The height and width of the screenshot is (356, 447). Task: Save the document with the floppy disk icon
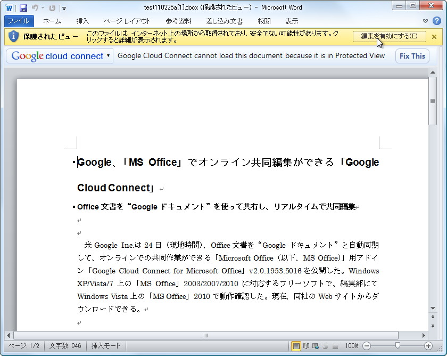pos(23,7)
